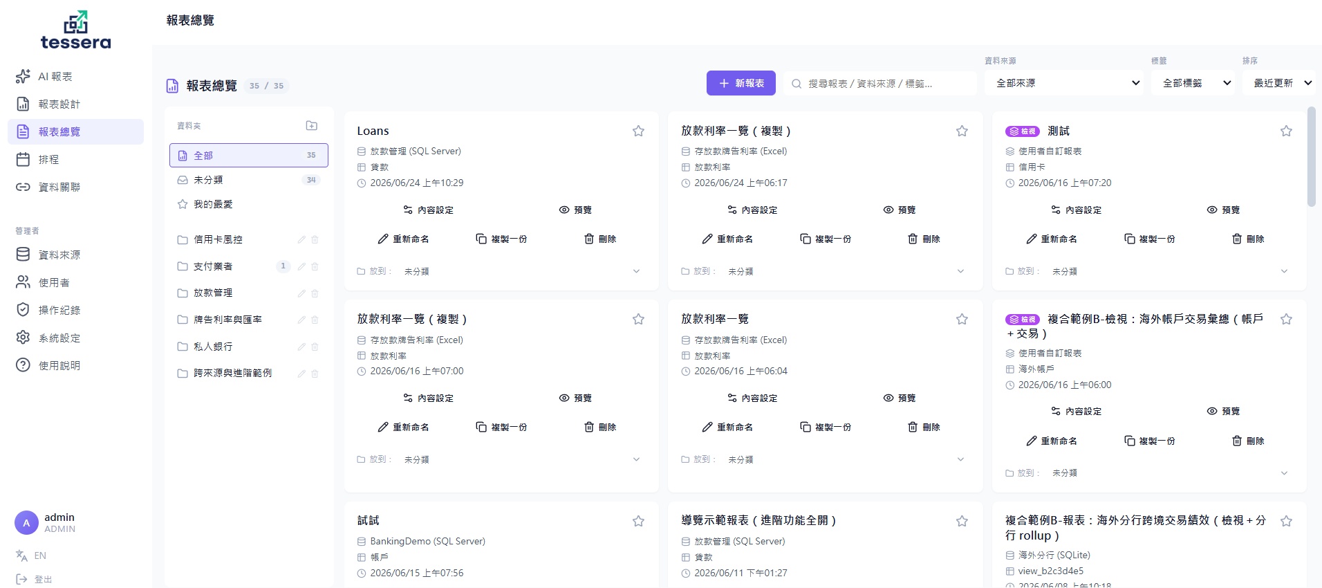This screenshot has width=1322, height=588.
Task: Delete the 測試 report
Action: pyautogui.click(x=1247, y=239)
